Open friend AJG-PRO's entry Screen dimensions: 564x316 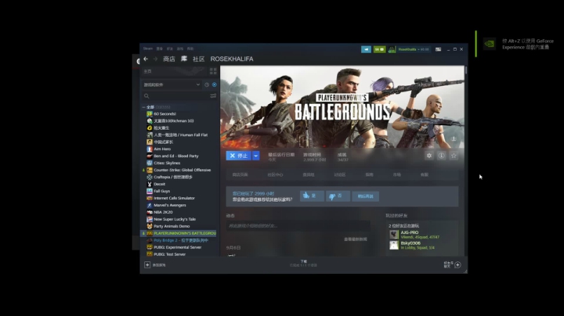tap(414, 235)
